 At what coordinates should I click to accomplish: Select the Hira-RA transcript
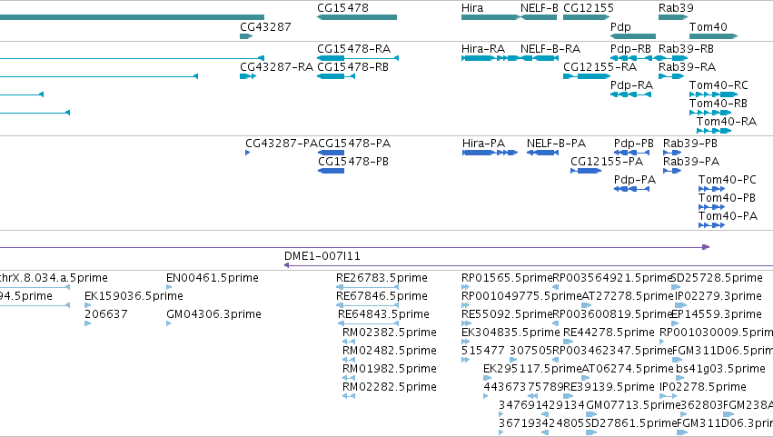491,58
